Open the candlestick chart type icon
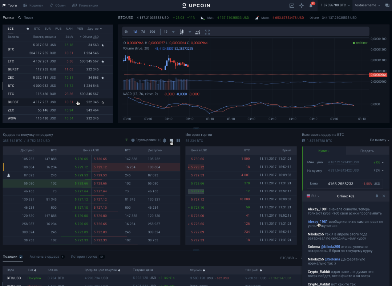 point(182,32)
